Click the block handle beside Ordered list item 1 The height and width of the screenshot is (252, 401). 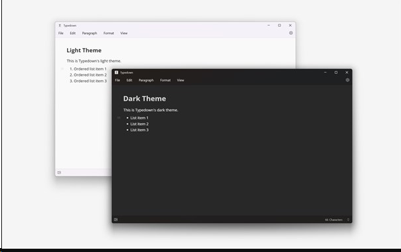click(x=62, y=68)
